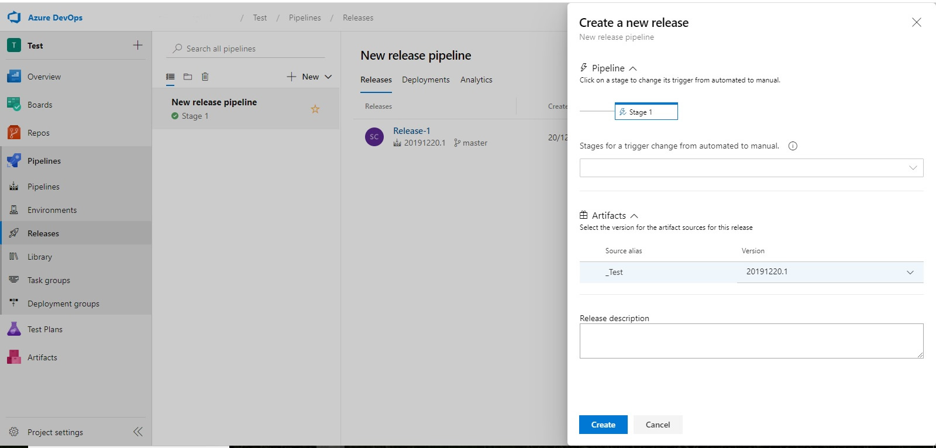The height and width of the screenshot is (448, 936).
Task: Favorite New release pipeline with star
Action: pos(315,109)
